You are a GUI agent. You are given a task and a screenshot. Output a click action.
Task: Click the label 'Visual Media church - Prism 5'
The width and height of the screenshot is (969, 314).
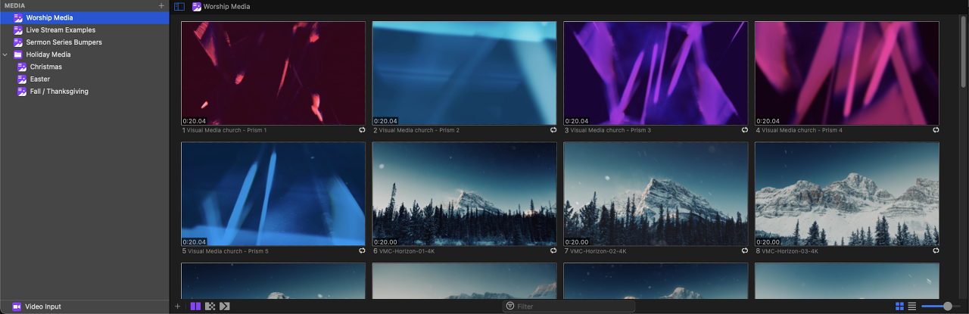pyautogui.click(x=227, y=251)
